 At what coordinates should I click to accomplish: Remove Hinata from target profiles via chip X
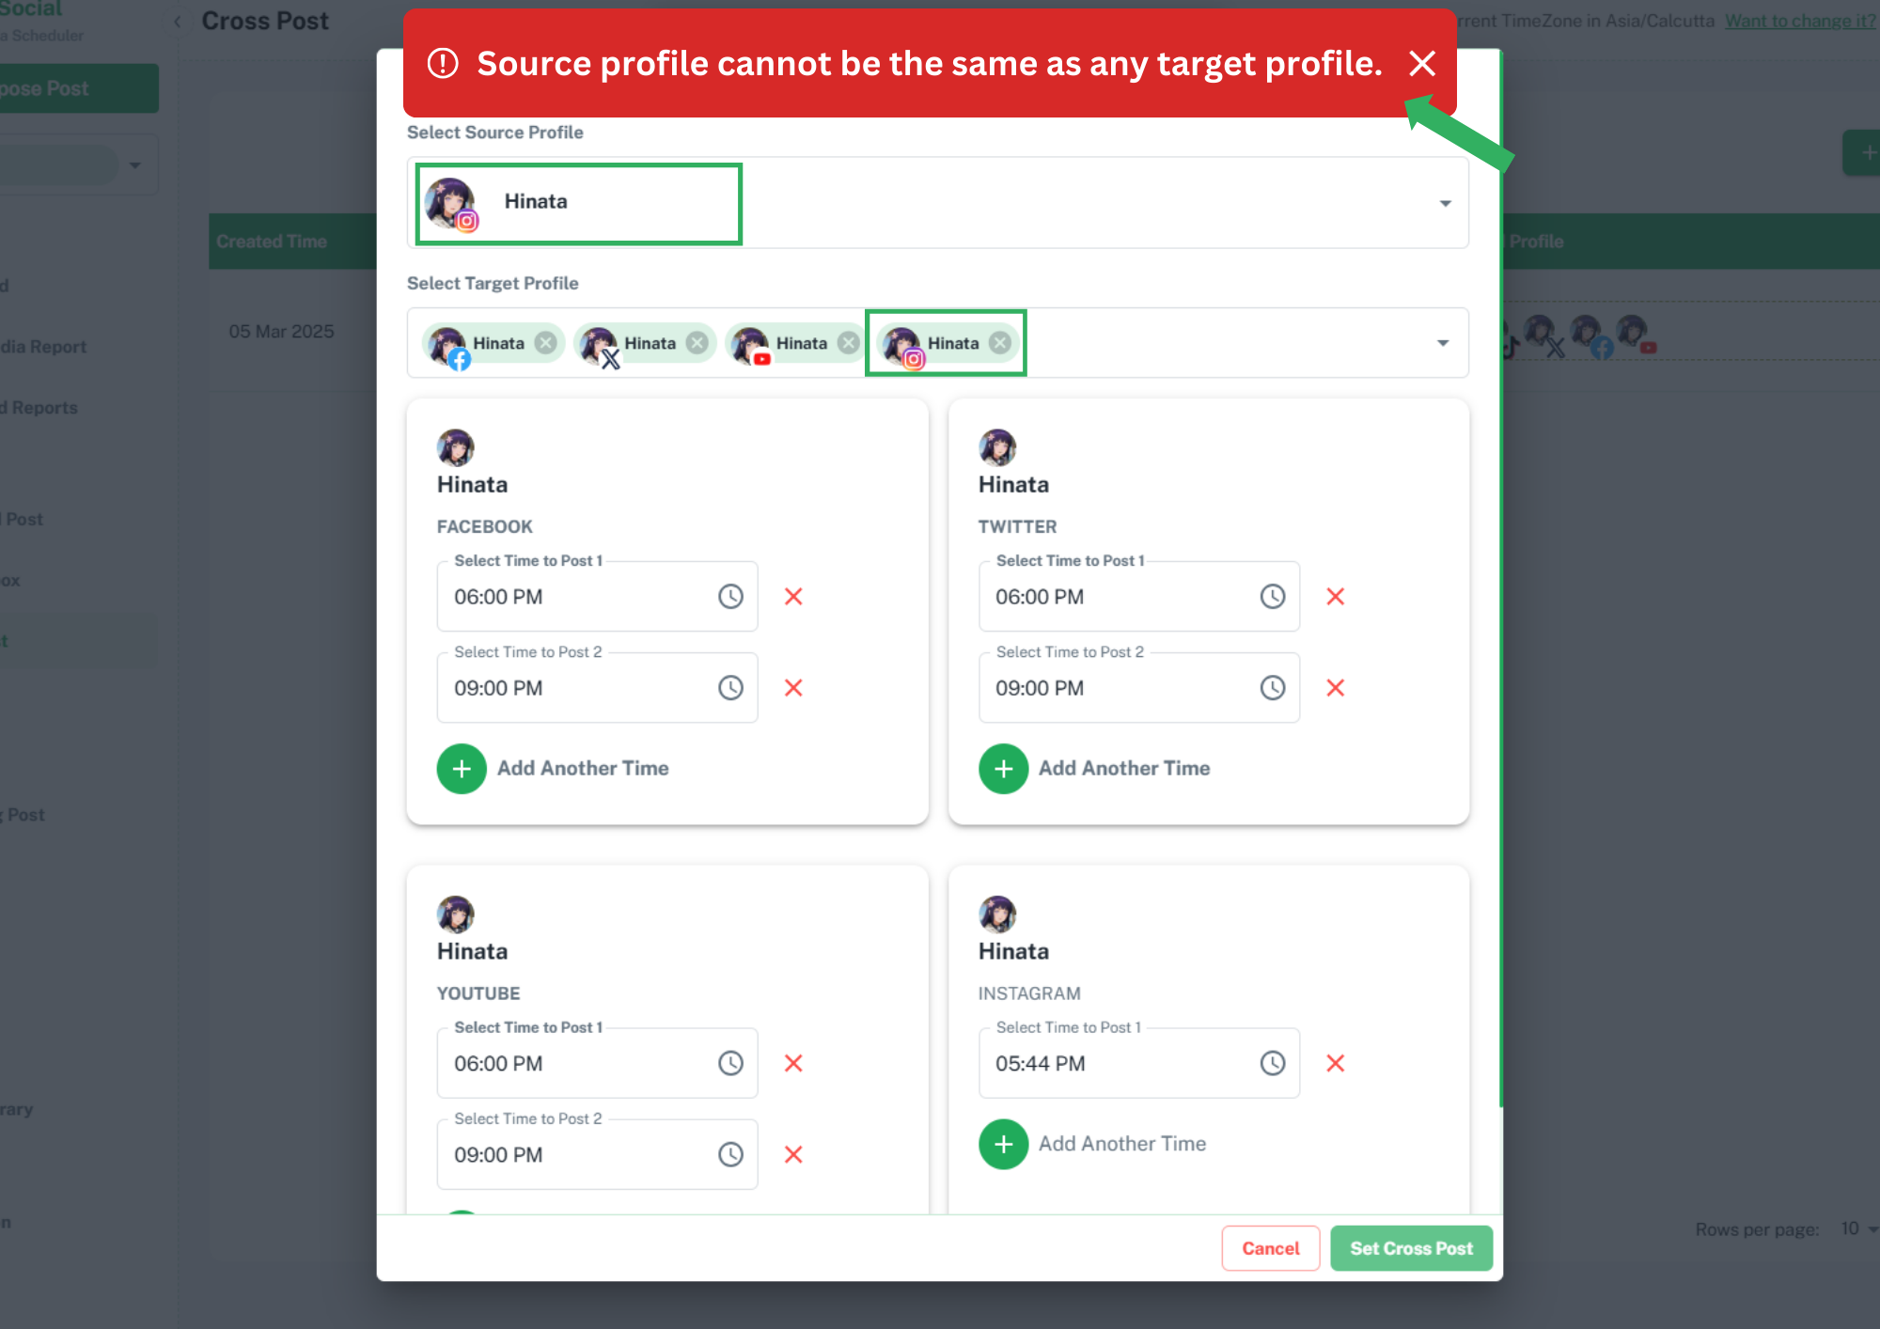(546, 342)
